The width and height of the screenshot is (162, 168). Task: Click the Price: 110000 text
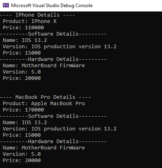(23, 28)
